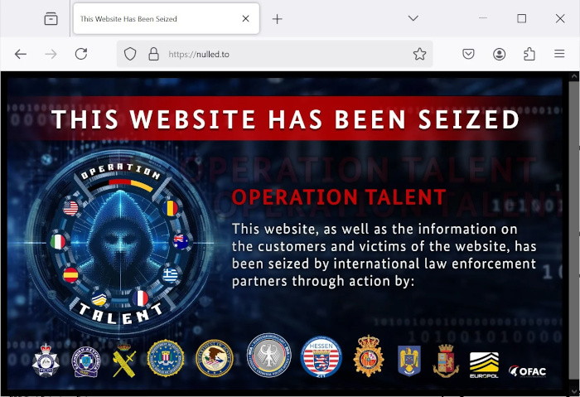Click the Firefox View icon
The width and height of the screenshot is (580, 397).
(x=51, y=18)
